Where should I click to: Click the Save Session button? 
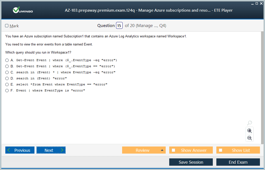(x=191, y=162)
